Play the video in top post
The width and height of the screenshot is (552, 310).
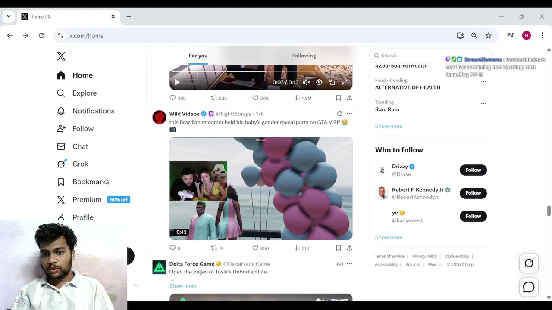tap(177, 82)
